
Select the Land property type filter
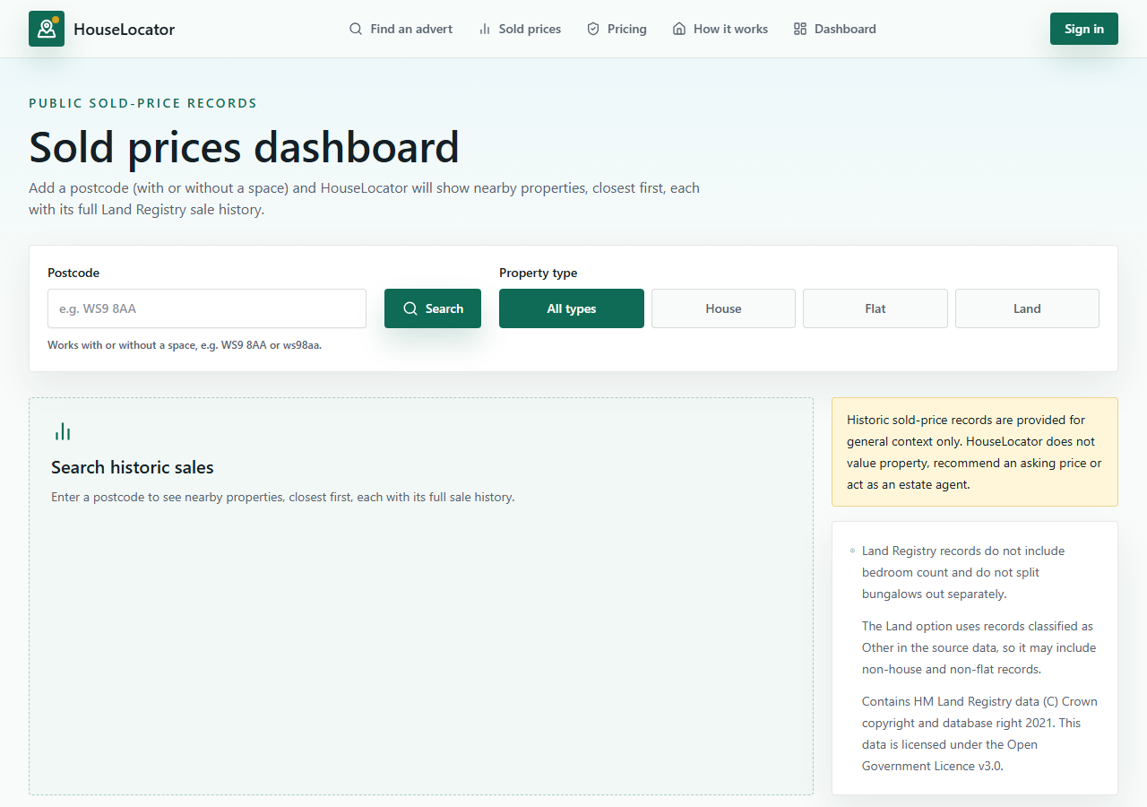point(1027,308)
